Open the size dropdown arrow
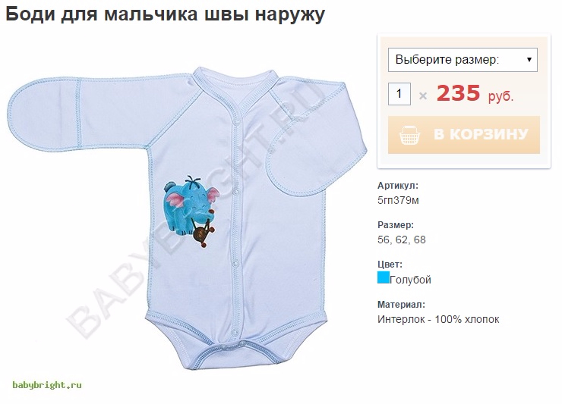Viewport: 562px width, 404px height. pyautogui.click(x=529, y=59)
